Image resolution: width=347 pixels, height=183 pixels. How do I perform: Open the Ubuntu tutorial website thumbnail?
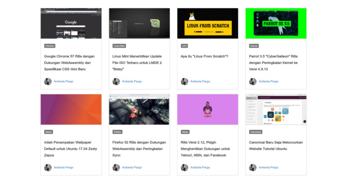[276, 109]
